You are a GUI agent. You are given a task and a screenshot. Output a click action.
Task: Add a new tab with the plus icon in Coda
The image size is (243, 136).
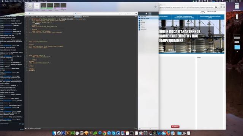point(156,7)
